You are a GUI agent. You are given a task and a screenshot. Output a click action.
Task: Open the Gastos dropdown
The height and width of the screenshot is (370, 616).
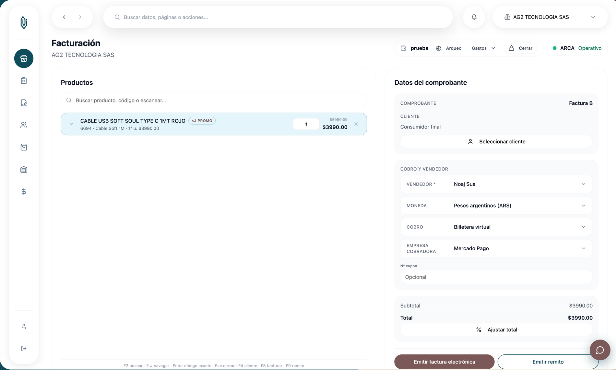tap(483, 48)
